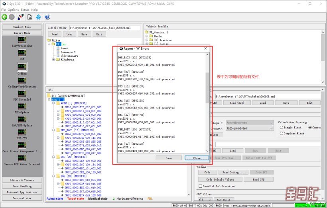
Task: Switch to Comfort Mode
Action: tap(22, 27)
